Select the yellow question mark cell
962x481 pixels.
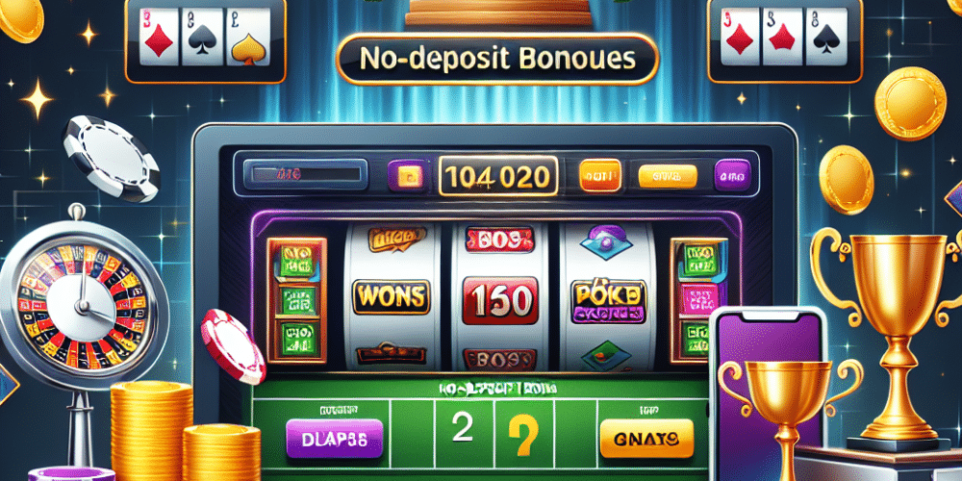pyautogui.click(x=526, y=433)
